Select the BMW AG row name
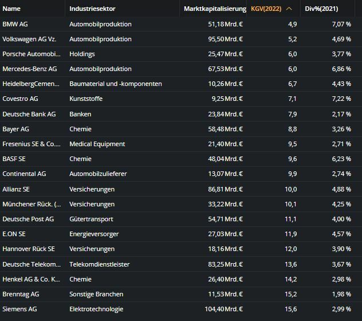Viewport: 362px width, 321px height. (15, 24)
